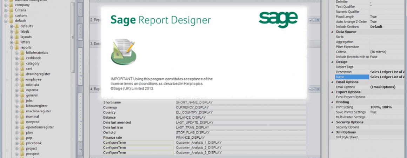This screenshot has width=407, height=158.
Task: Move section 2 down with its arrow icon
Action: 314,20
